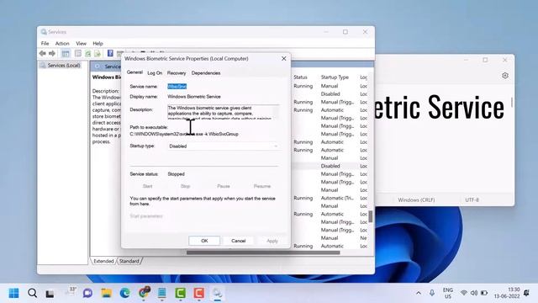538x303 pixels.
Task: Open the red C app on taskbar
Action: (x=199, y=293)
